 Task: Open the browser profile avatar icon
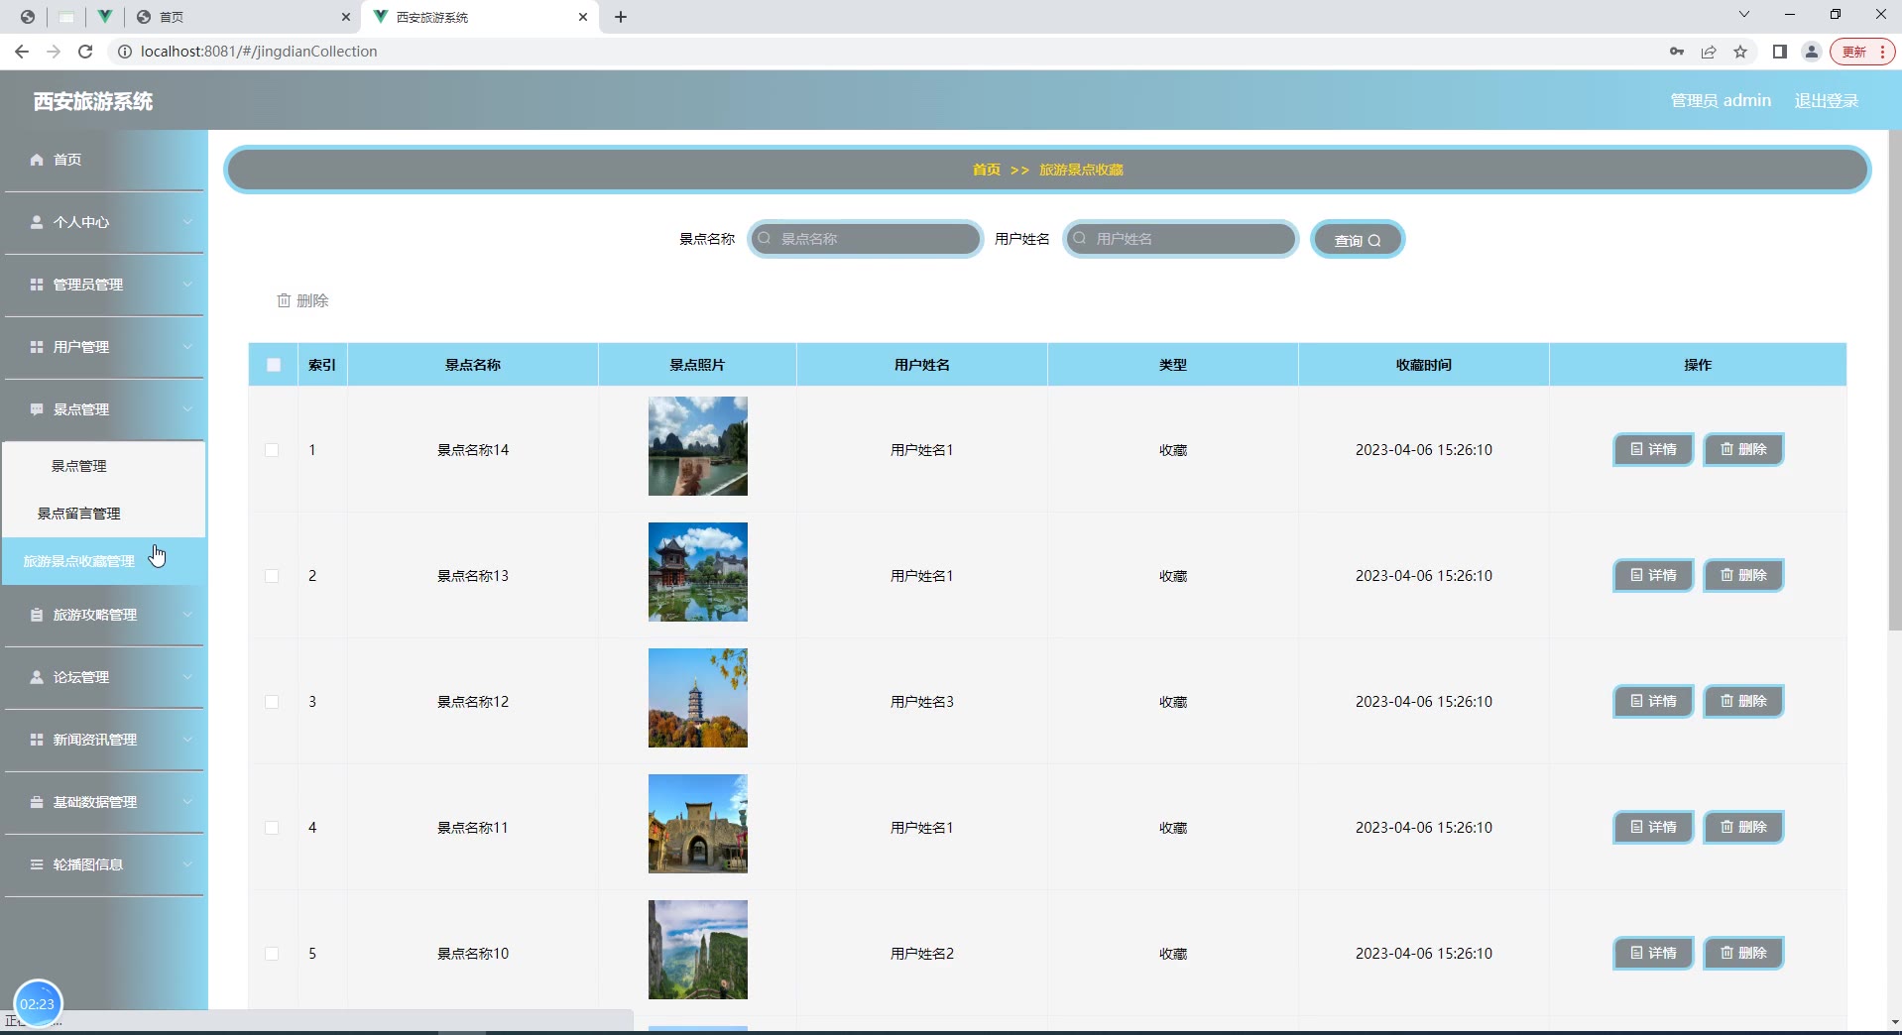(1811, 52)
